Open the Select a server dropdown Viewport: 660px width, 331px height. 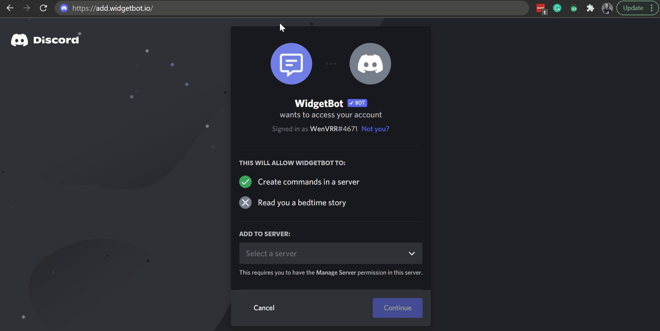pos(331,253)
